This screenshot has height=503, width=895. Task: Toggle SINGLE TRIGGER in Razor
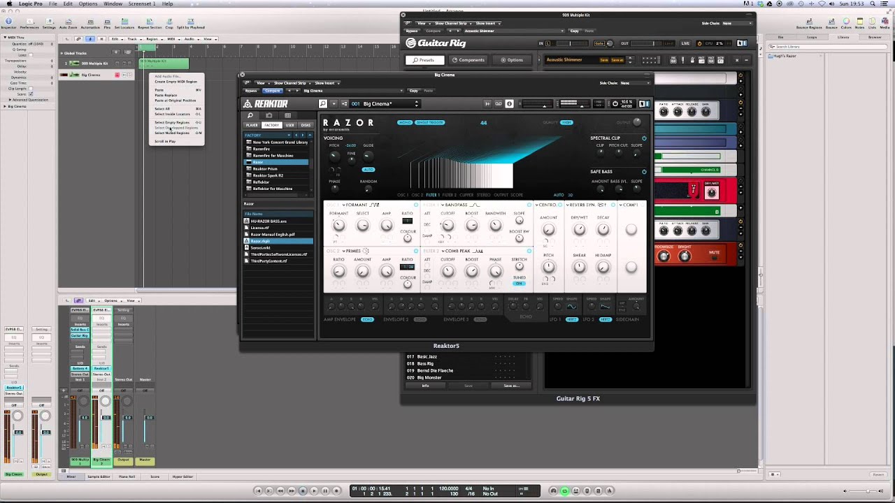coord(430,122)
